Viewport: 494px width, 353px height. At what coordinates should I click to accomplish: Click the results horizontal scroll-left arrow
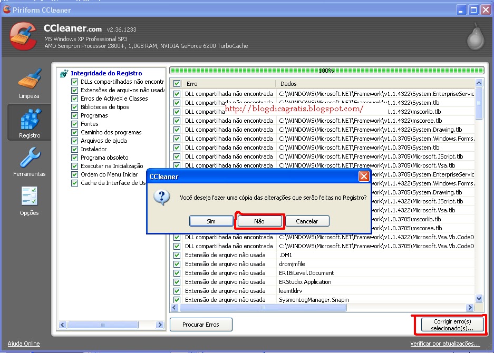(175, 307)
